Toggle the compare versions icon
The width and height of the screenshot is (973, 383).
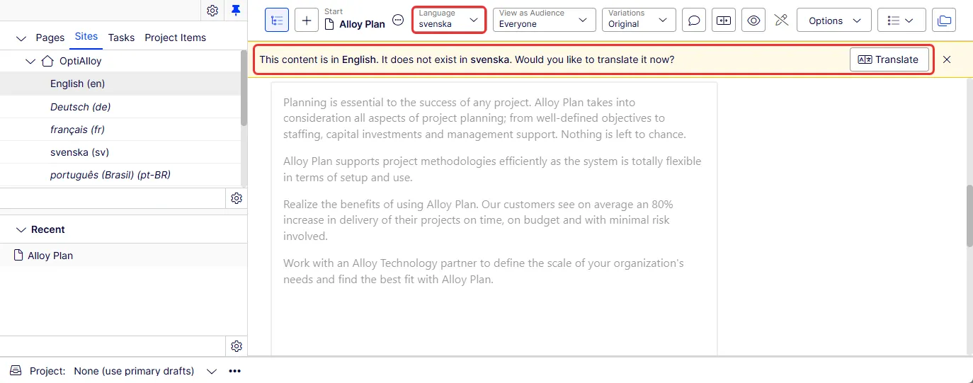coord(724,21)
